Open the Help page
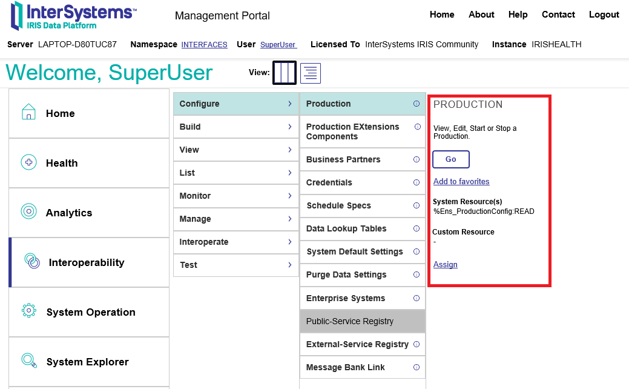This screenshot has width=629, height=389. pos(518,15)
